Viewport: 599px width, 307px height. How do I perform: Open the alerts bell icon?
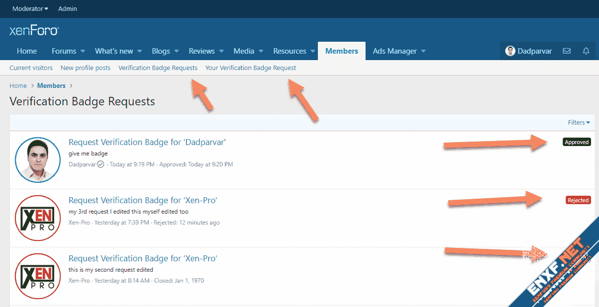(x=586, y=51)
